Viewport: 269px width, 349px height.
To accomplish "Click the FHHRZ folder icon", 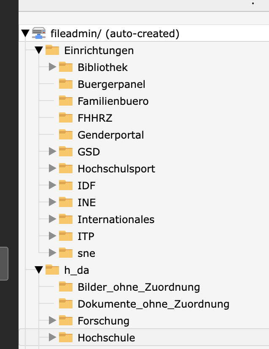I will point(66,117).
